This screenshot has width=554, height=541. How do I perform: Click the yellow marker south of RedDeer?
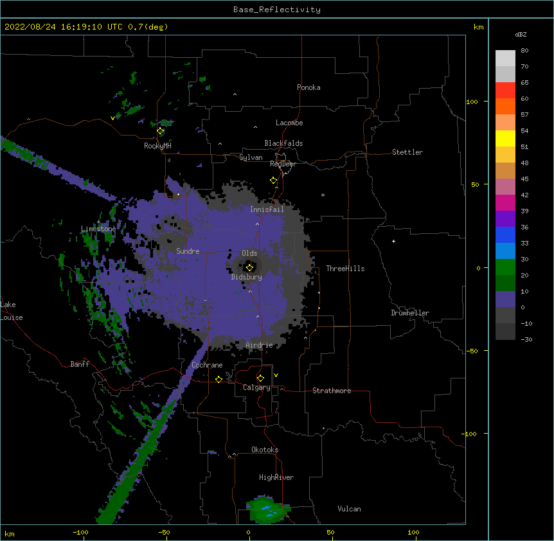pyautogui.click(x=274, y=181)
